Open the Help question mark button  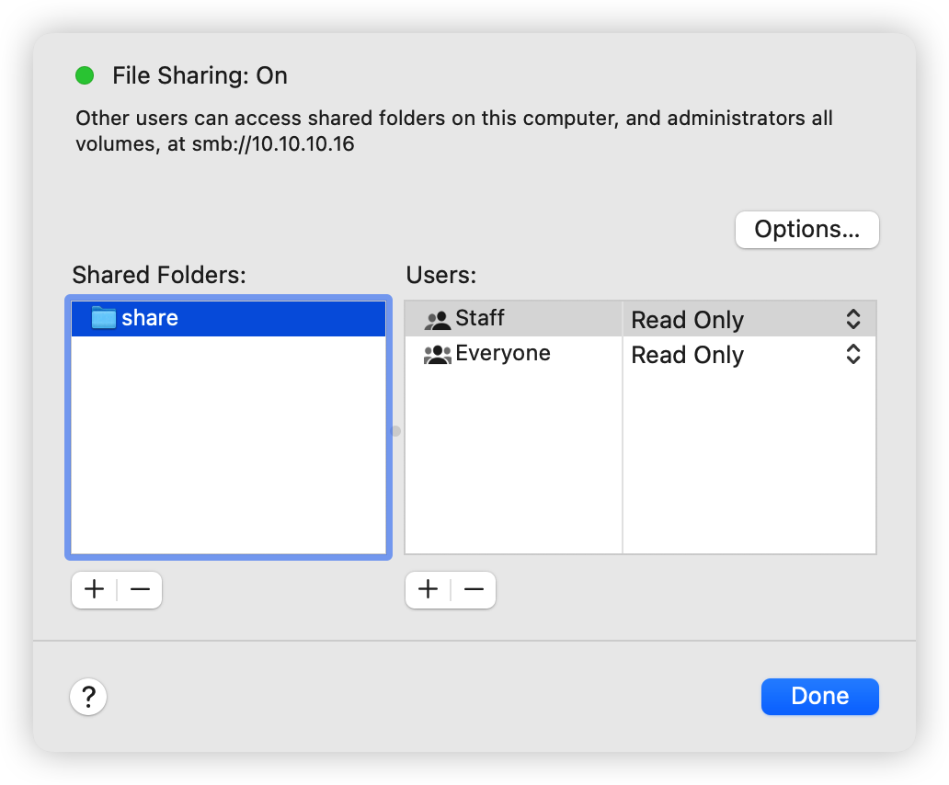pyautogui.click(x=87, y=697)
